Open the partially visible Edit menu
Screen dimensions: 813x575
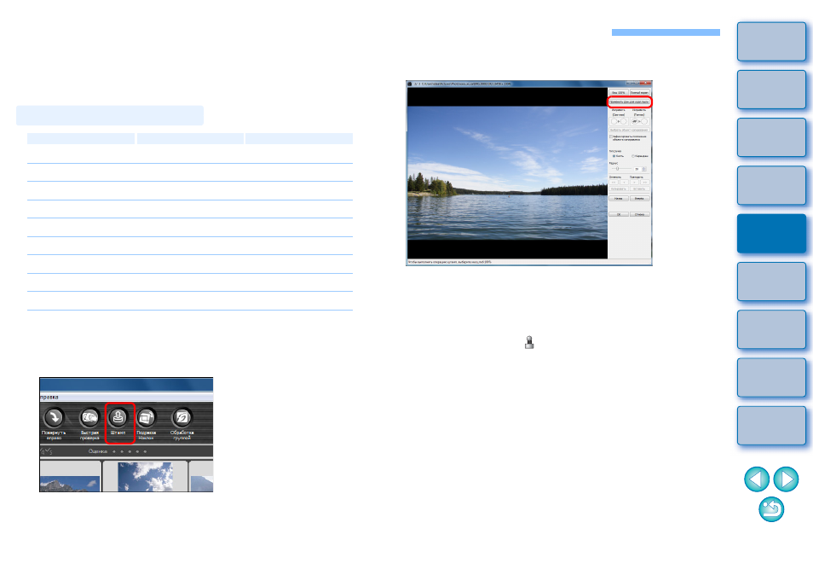coord(49,397)
